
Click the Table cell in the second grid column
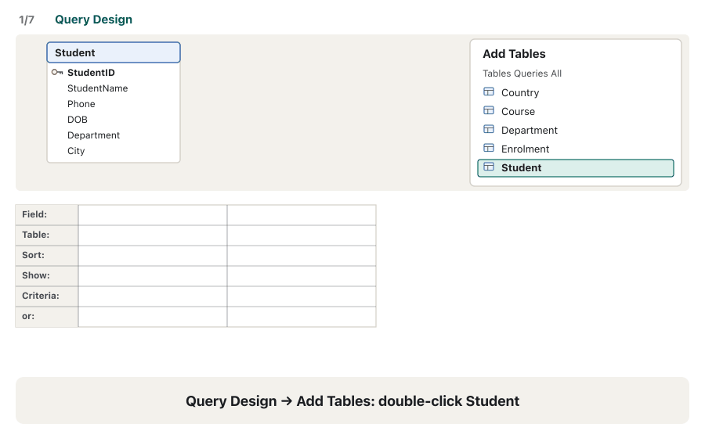pos(302,235)
